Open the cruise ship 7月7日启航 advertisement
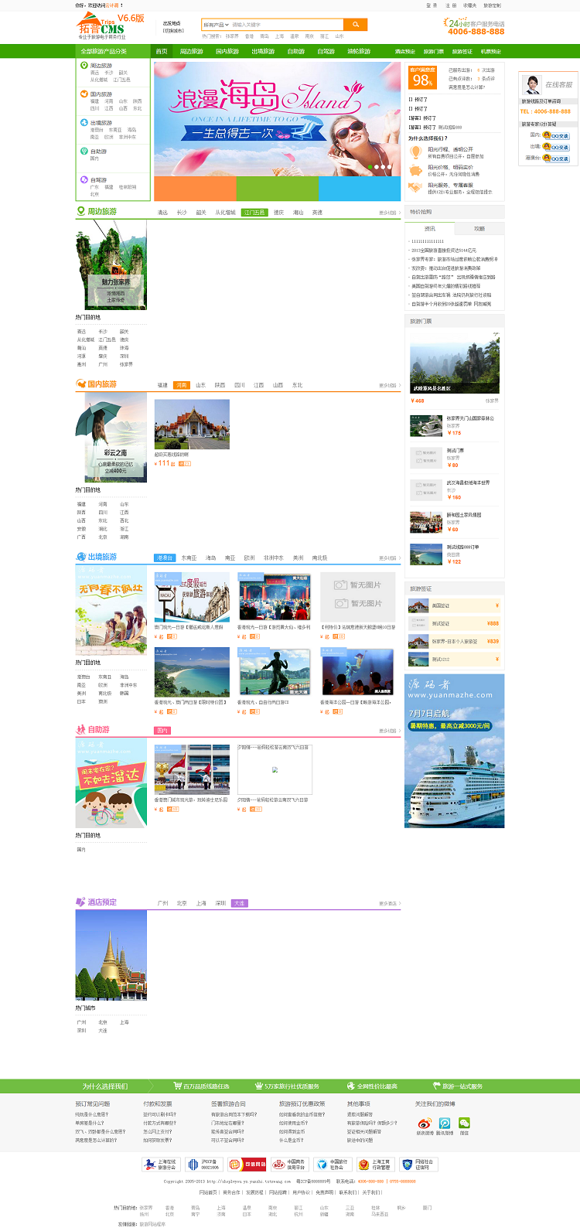 coord(455,751)
